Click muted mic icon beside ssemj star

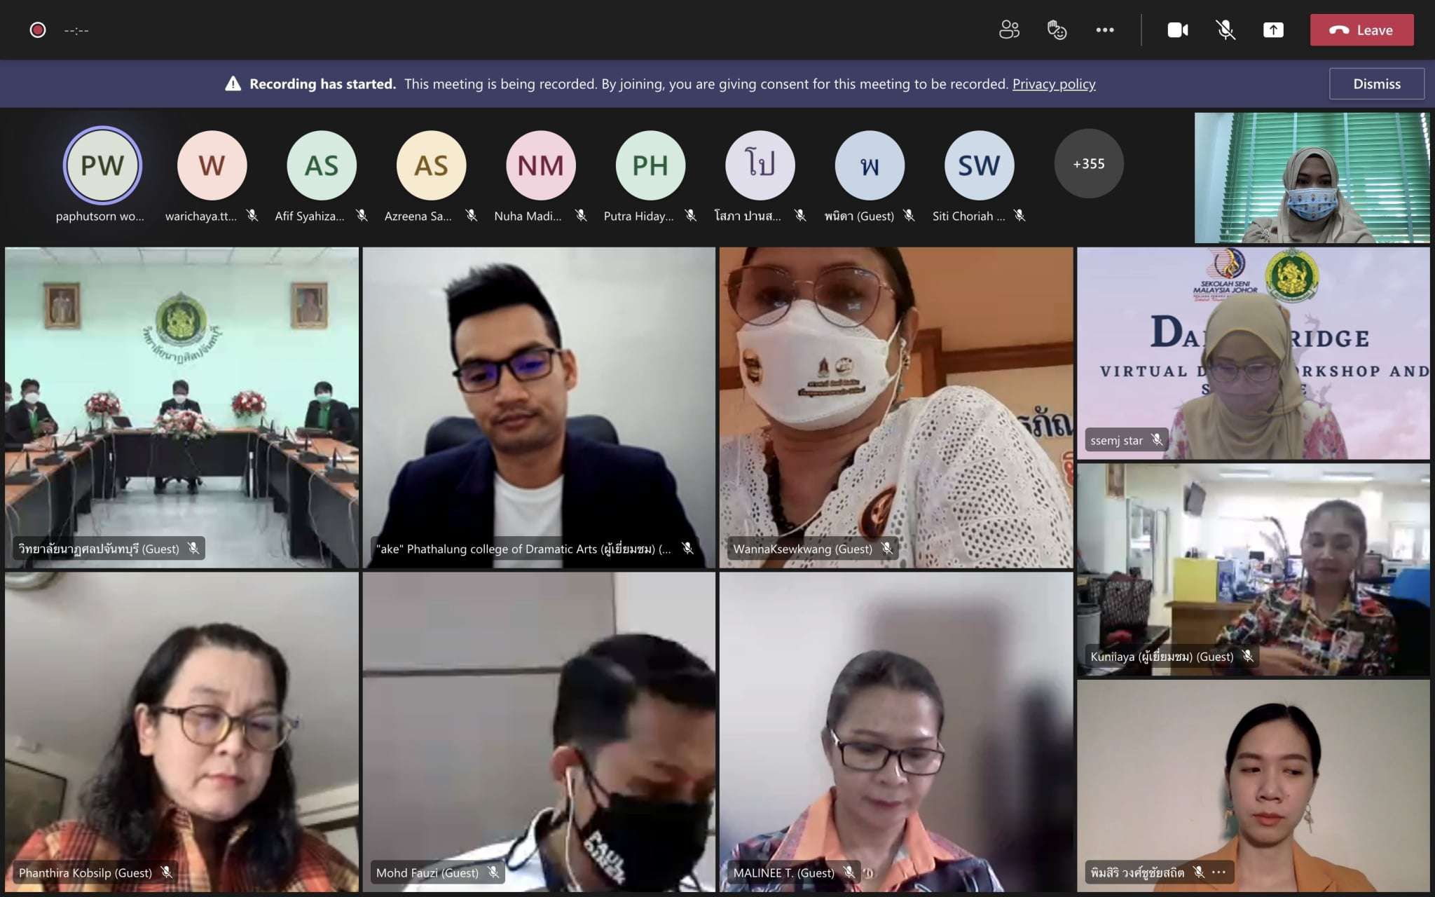[x=1157, y=440]
